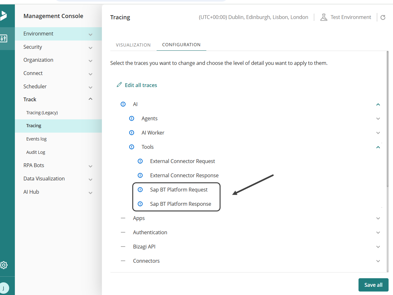Collapse the Tools trace chevron
This screenshot has height=295, width=393.
[x=378, y=147]
